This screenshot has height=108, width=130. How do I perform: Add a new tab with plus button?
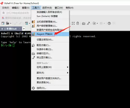point(24,29)
